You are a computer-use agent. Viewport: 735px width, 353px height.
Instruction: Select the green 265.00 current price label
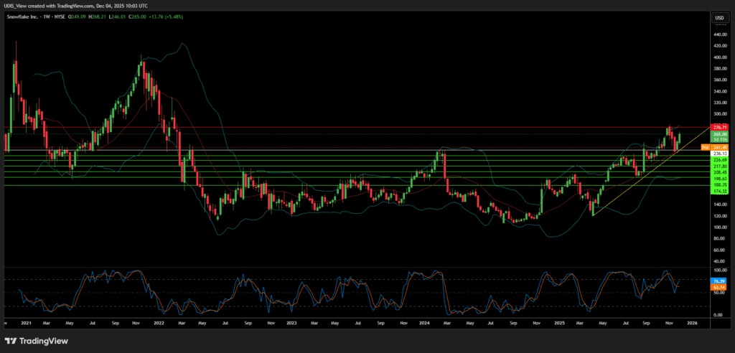[x=719, y=133]
